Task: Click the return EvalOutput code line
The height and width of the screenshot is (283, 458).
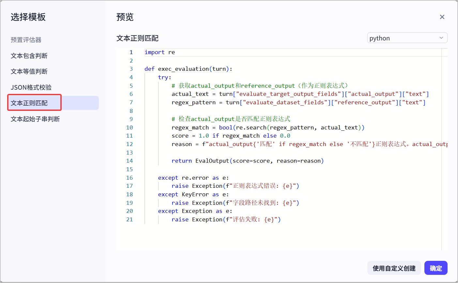Action: tap(248, 161)
